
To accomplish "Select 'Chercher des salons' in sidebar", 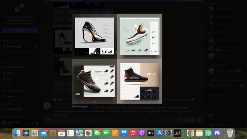I will pyautogui.click(x=19, y=53).
